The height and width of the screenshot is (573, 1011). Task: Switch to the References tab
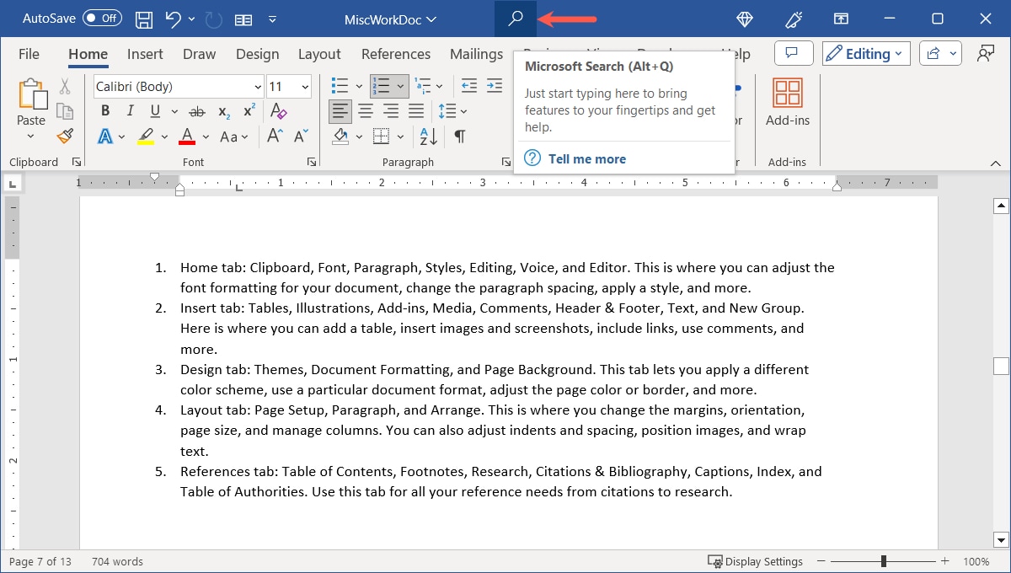395,53
